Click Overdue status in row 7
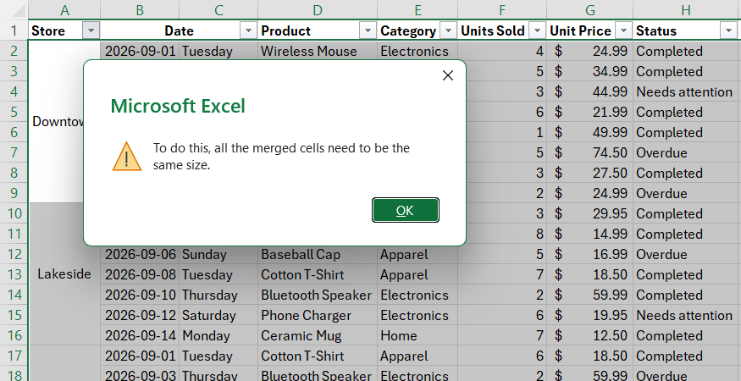This screenshot has width=741, height=381. [x=686, y=152]
